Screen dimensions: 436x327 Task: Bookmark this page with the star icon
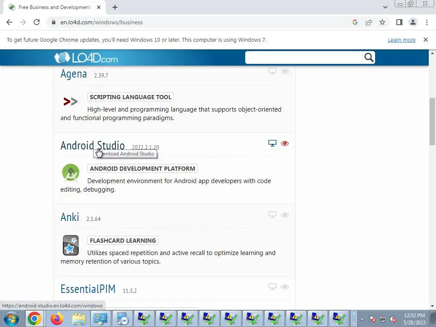(382, 22)
